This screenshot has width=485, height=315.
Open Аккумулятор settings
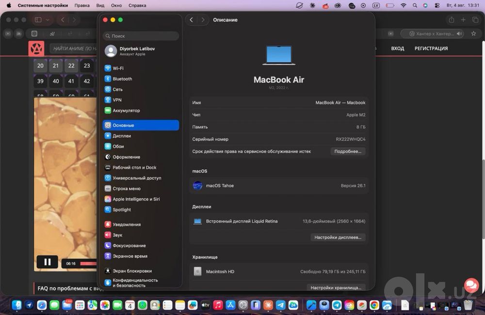pos(141,110)
